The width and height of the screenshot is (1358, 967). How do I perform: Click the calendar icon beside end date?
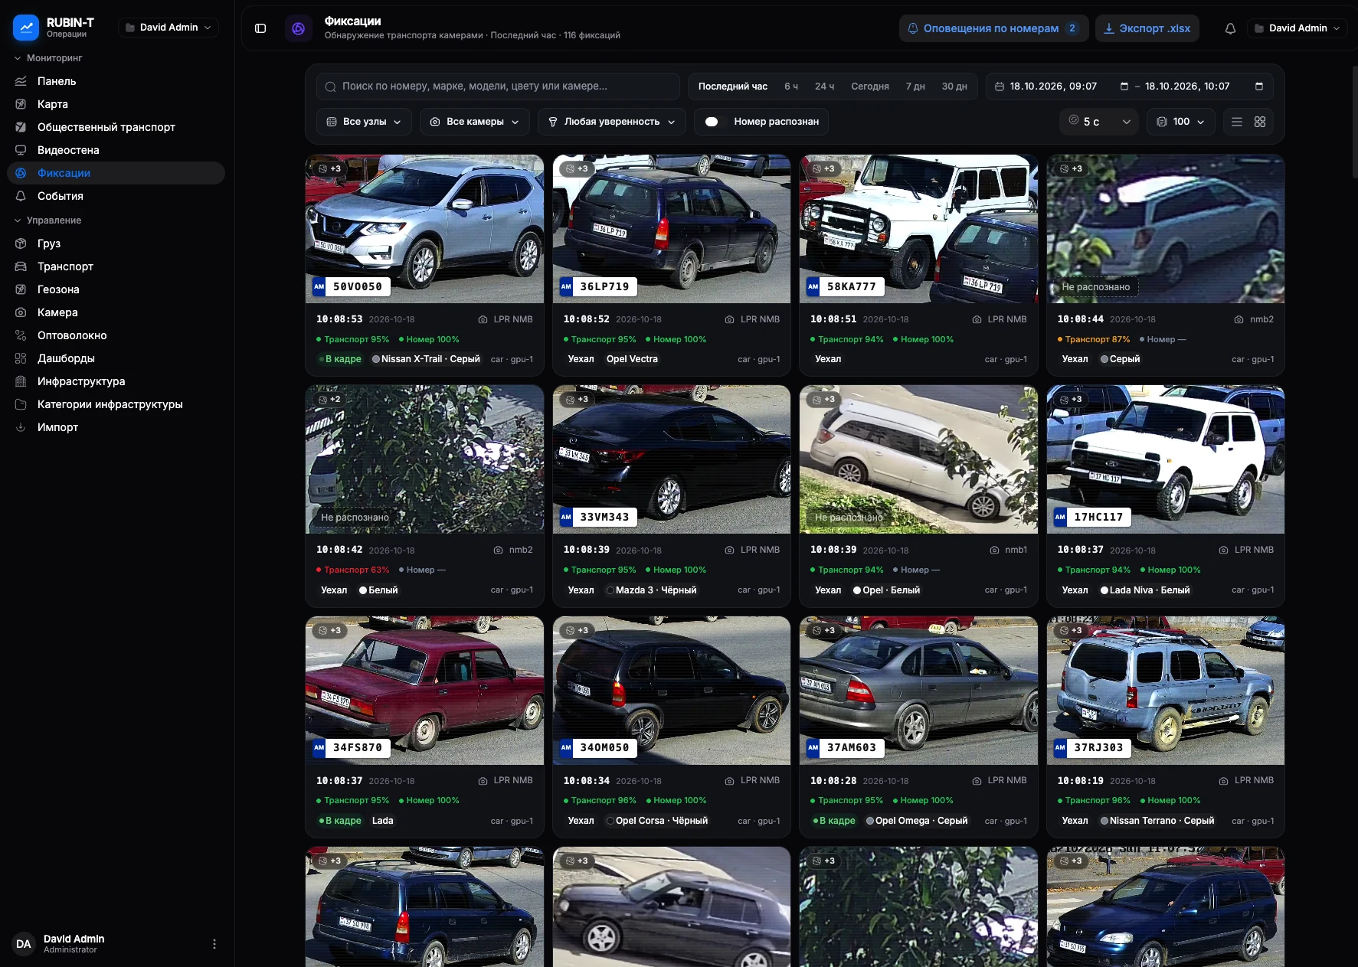tap(1259, 87)
